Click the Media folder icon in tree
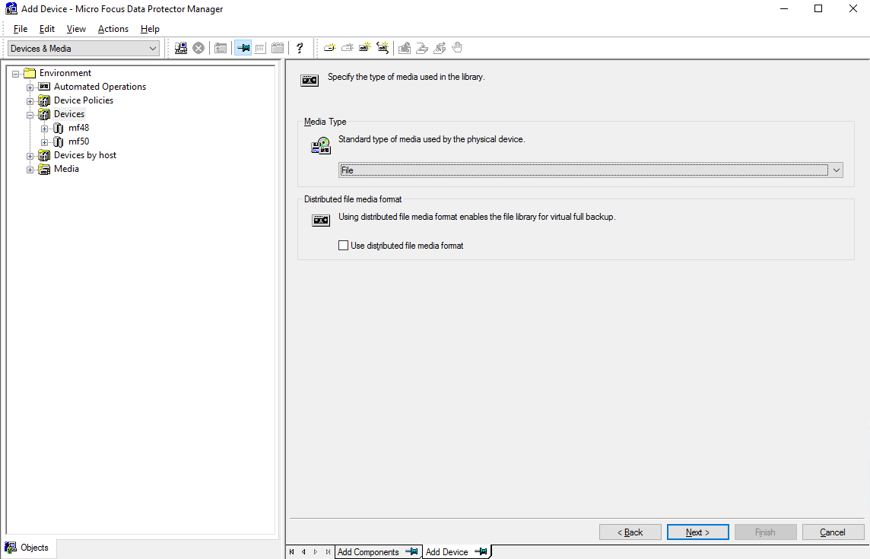The height and width of the screenshot is (559, 870). coord(44,170)
